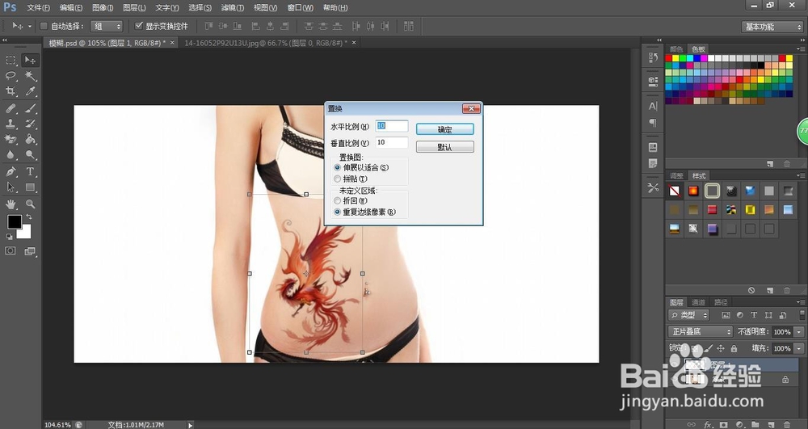808x429 pixels.
Task: Toggle Quick Mask mode
Action: [x=11, y=250]
